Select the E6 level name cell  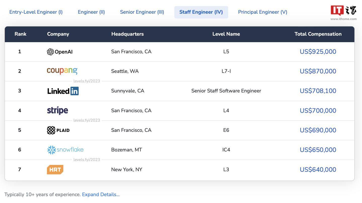tap(226, 130)
